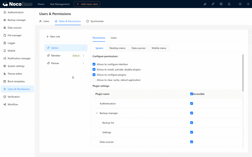Image resolution: width=252 pixels, height=157 pixels.
Task: Open the three-dot menu for Member role
Action: click(83, 56)
